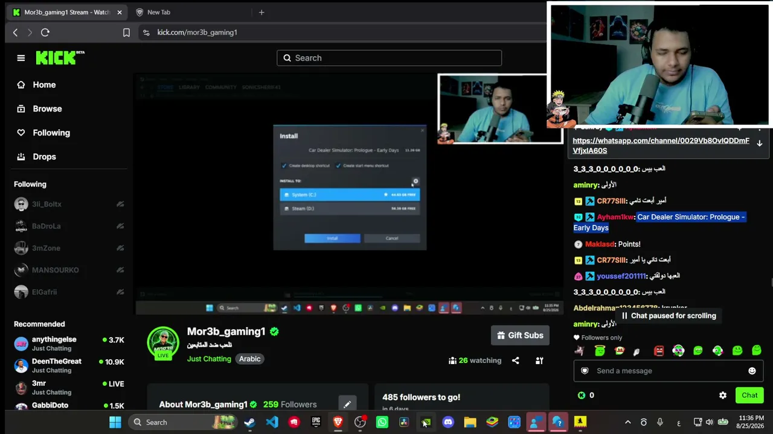
Task: Open the emoji picker in chat input
Action: 752,371
